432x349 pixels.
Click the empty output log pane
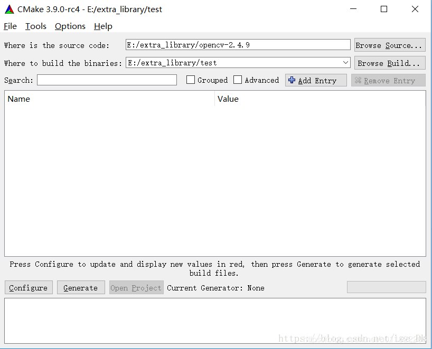point(215,321)
